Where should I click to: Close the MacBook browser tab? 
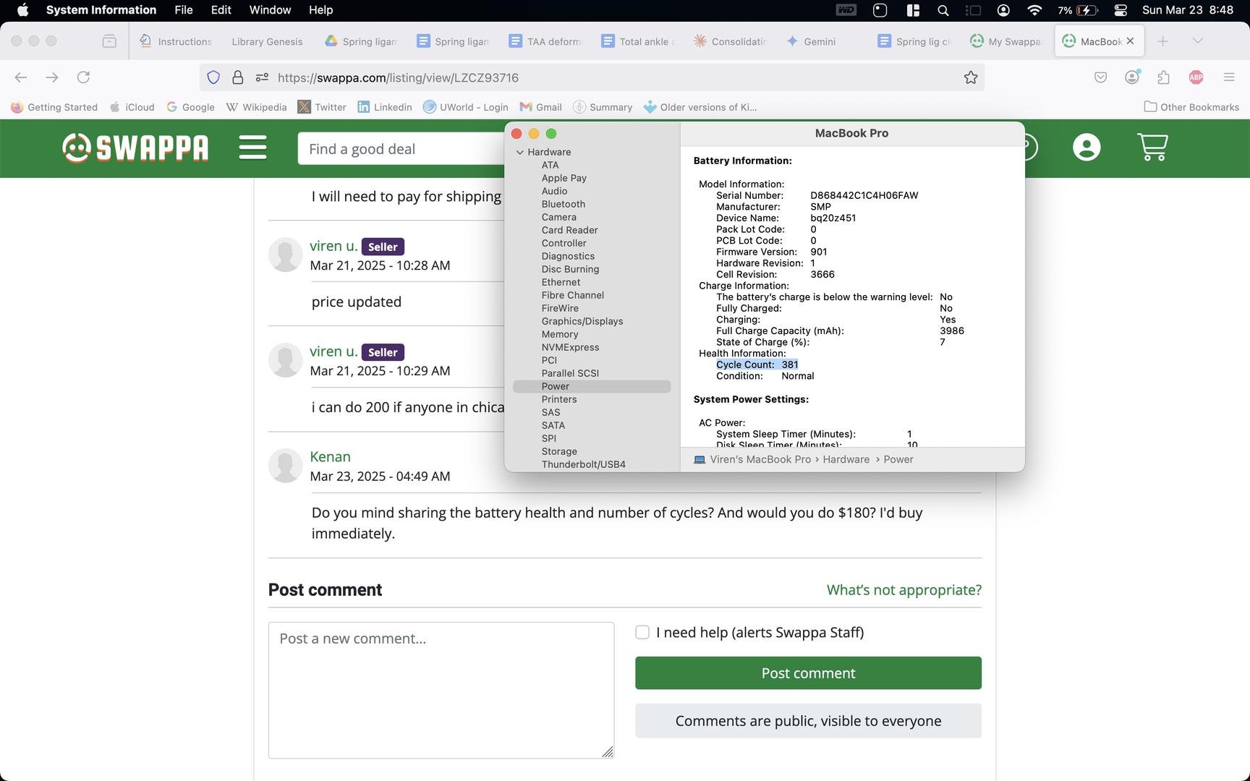[x=1130, y=41]
